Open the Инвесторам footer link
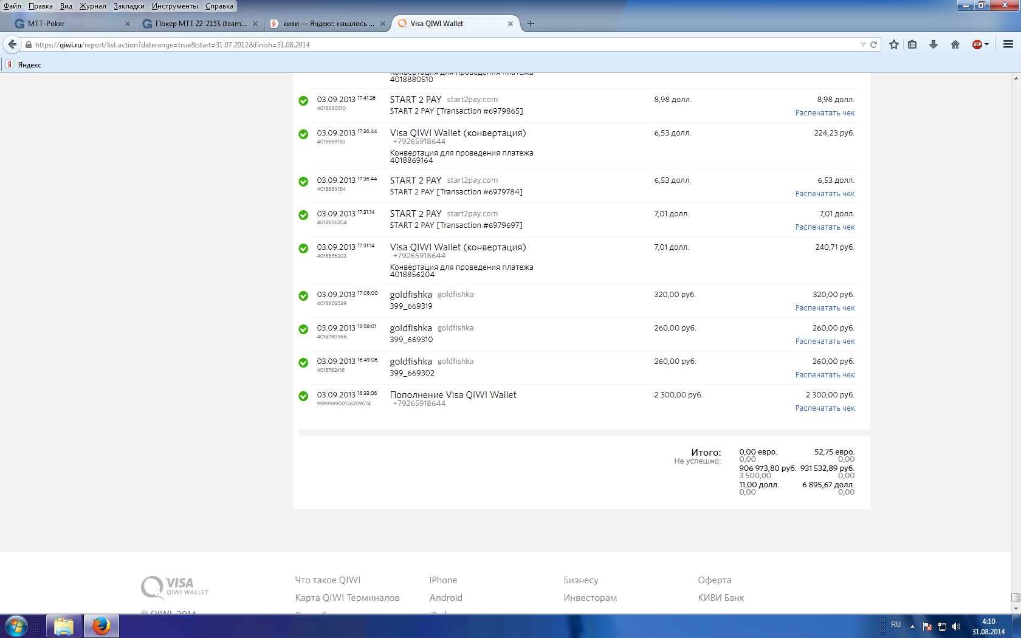1021x638 pixels. tap(590, 598)
